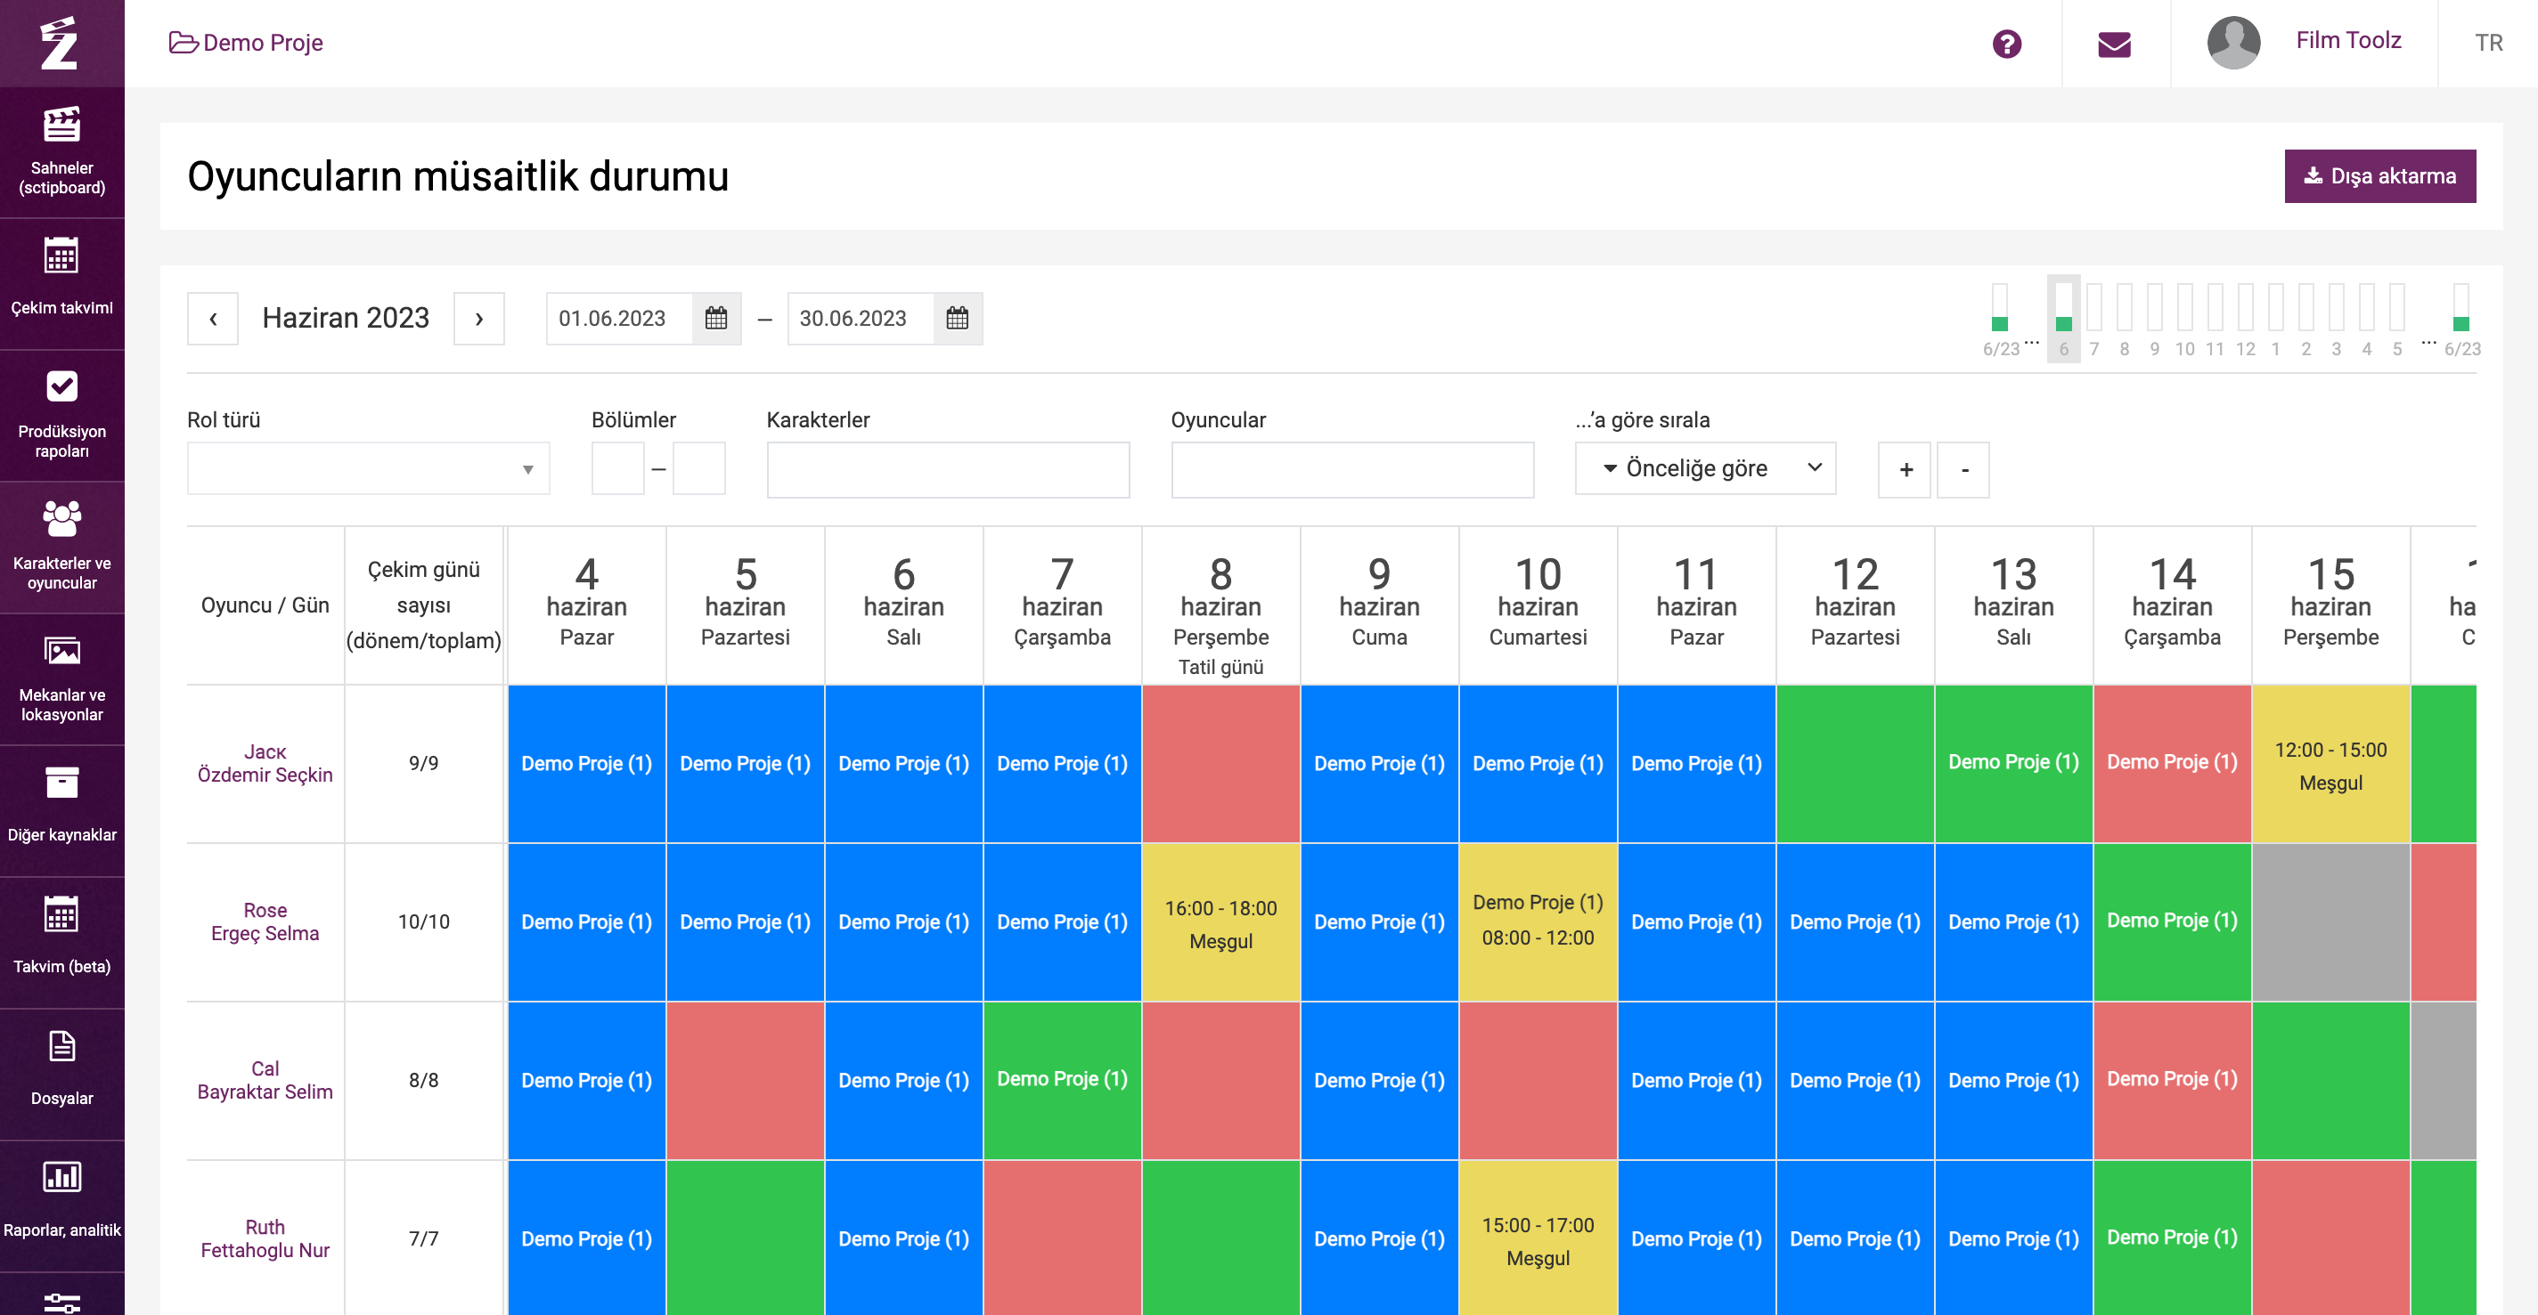Open Rol türü dropdown

point(369,469)
